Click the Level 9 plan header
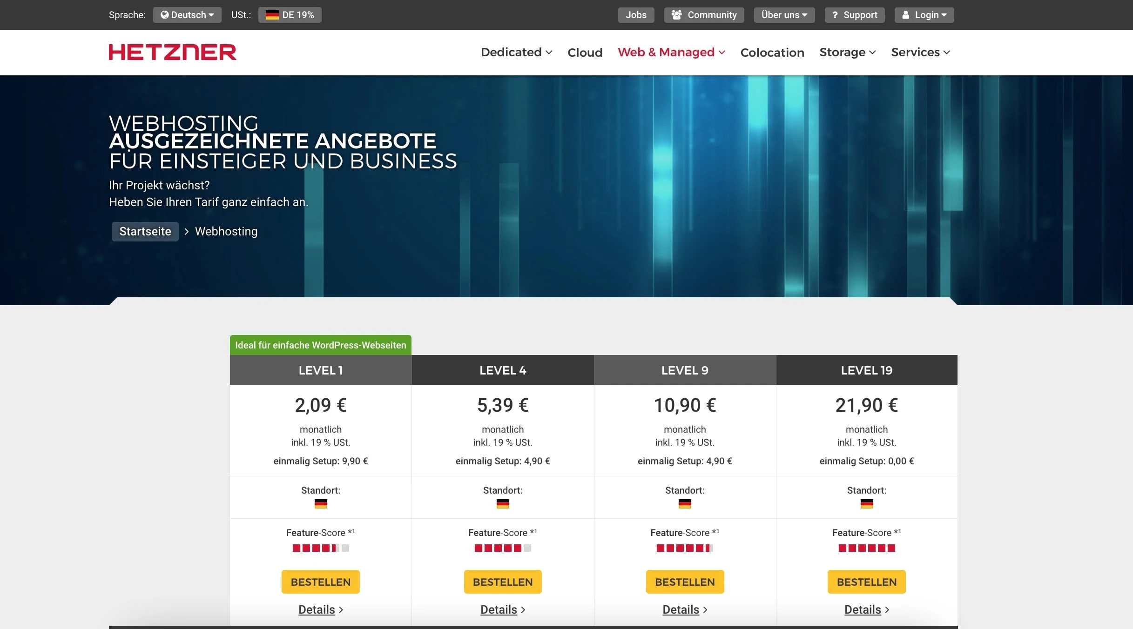Viewport: 1133px width, 629px height. tap(685, 370)
